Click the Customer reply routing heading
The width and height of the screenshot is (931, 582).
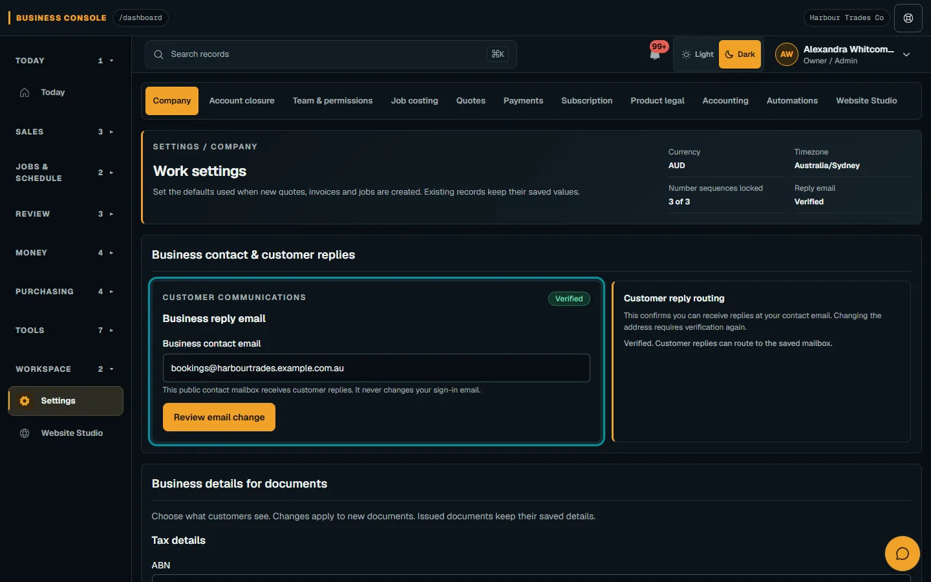[x=674, y=298]
